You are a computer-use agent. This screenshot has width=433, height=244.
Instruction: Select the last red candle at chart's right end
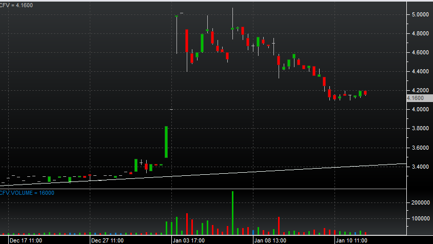pos(365,93)
